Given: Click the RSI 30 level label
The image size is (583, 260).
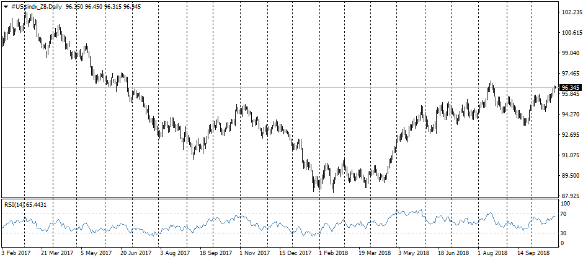Looking at the screenshot, I should 564,233.
